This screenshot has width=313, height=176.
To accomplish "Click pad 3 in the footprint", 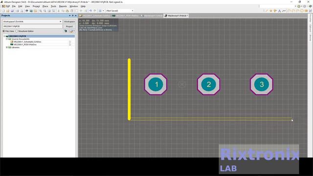I will coord(262,85).
